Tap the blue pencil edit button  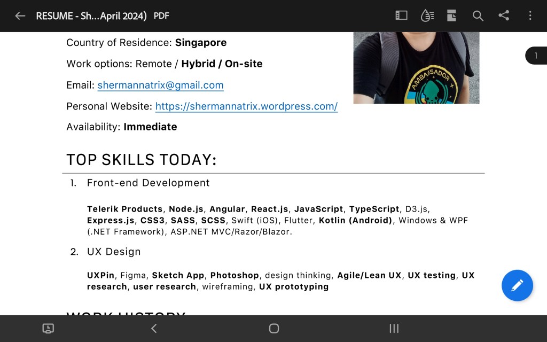517,285
